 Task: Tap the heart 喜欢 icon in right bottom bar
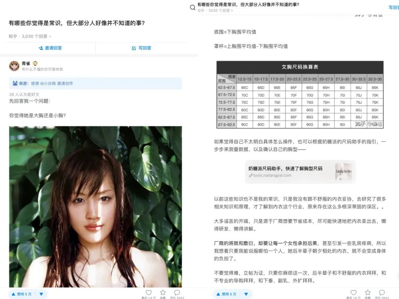[x=354, y=292]
